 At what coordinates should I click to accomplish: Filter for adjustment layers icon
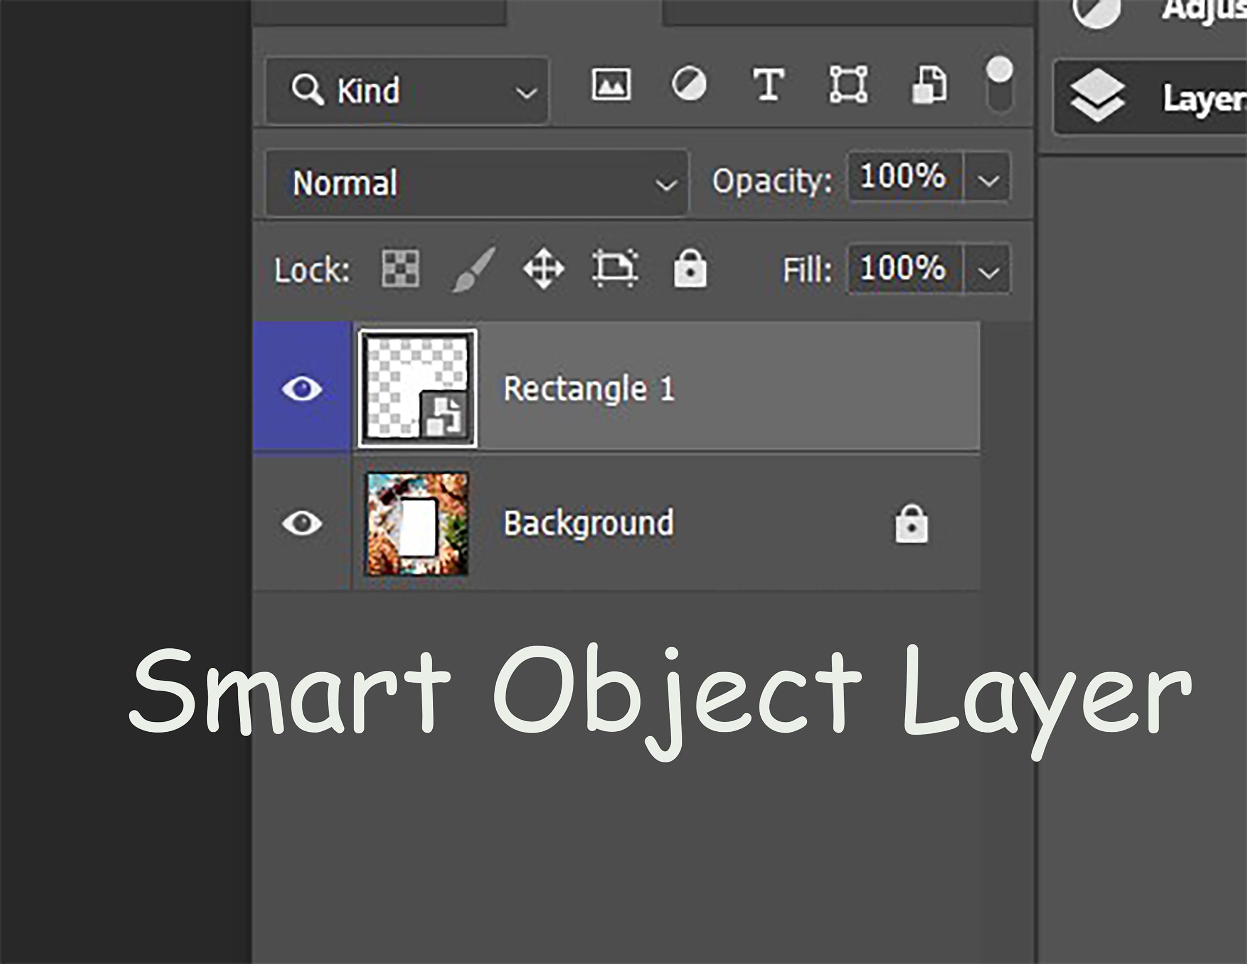(689, 84)
